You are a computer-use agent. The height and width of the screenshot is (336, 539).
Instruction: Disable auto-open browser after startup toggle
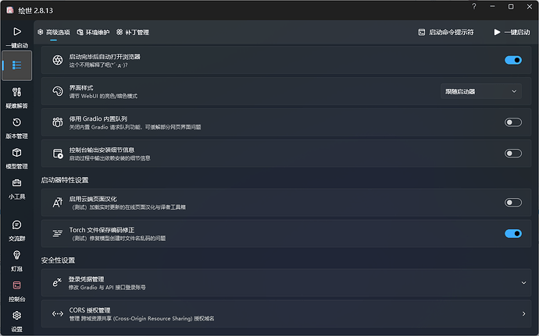click(x=513, y=60)
